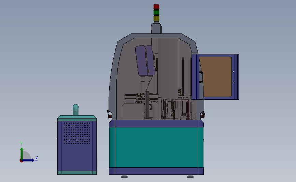Select the brown window panel on the open door
The image size is (296, 182).
pos(216,77)
